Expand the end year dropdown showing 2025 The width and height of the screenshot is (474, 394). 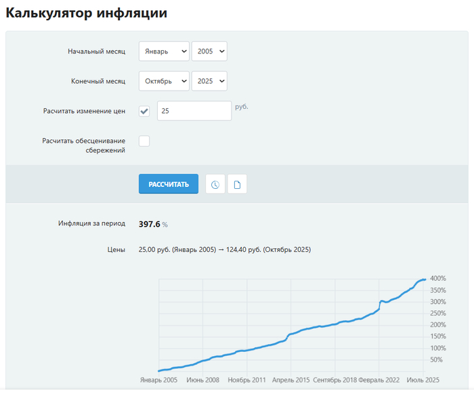(x=209, y=81)
